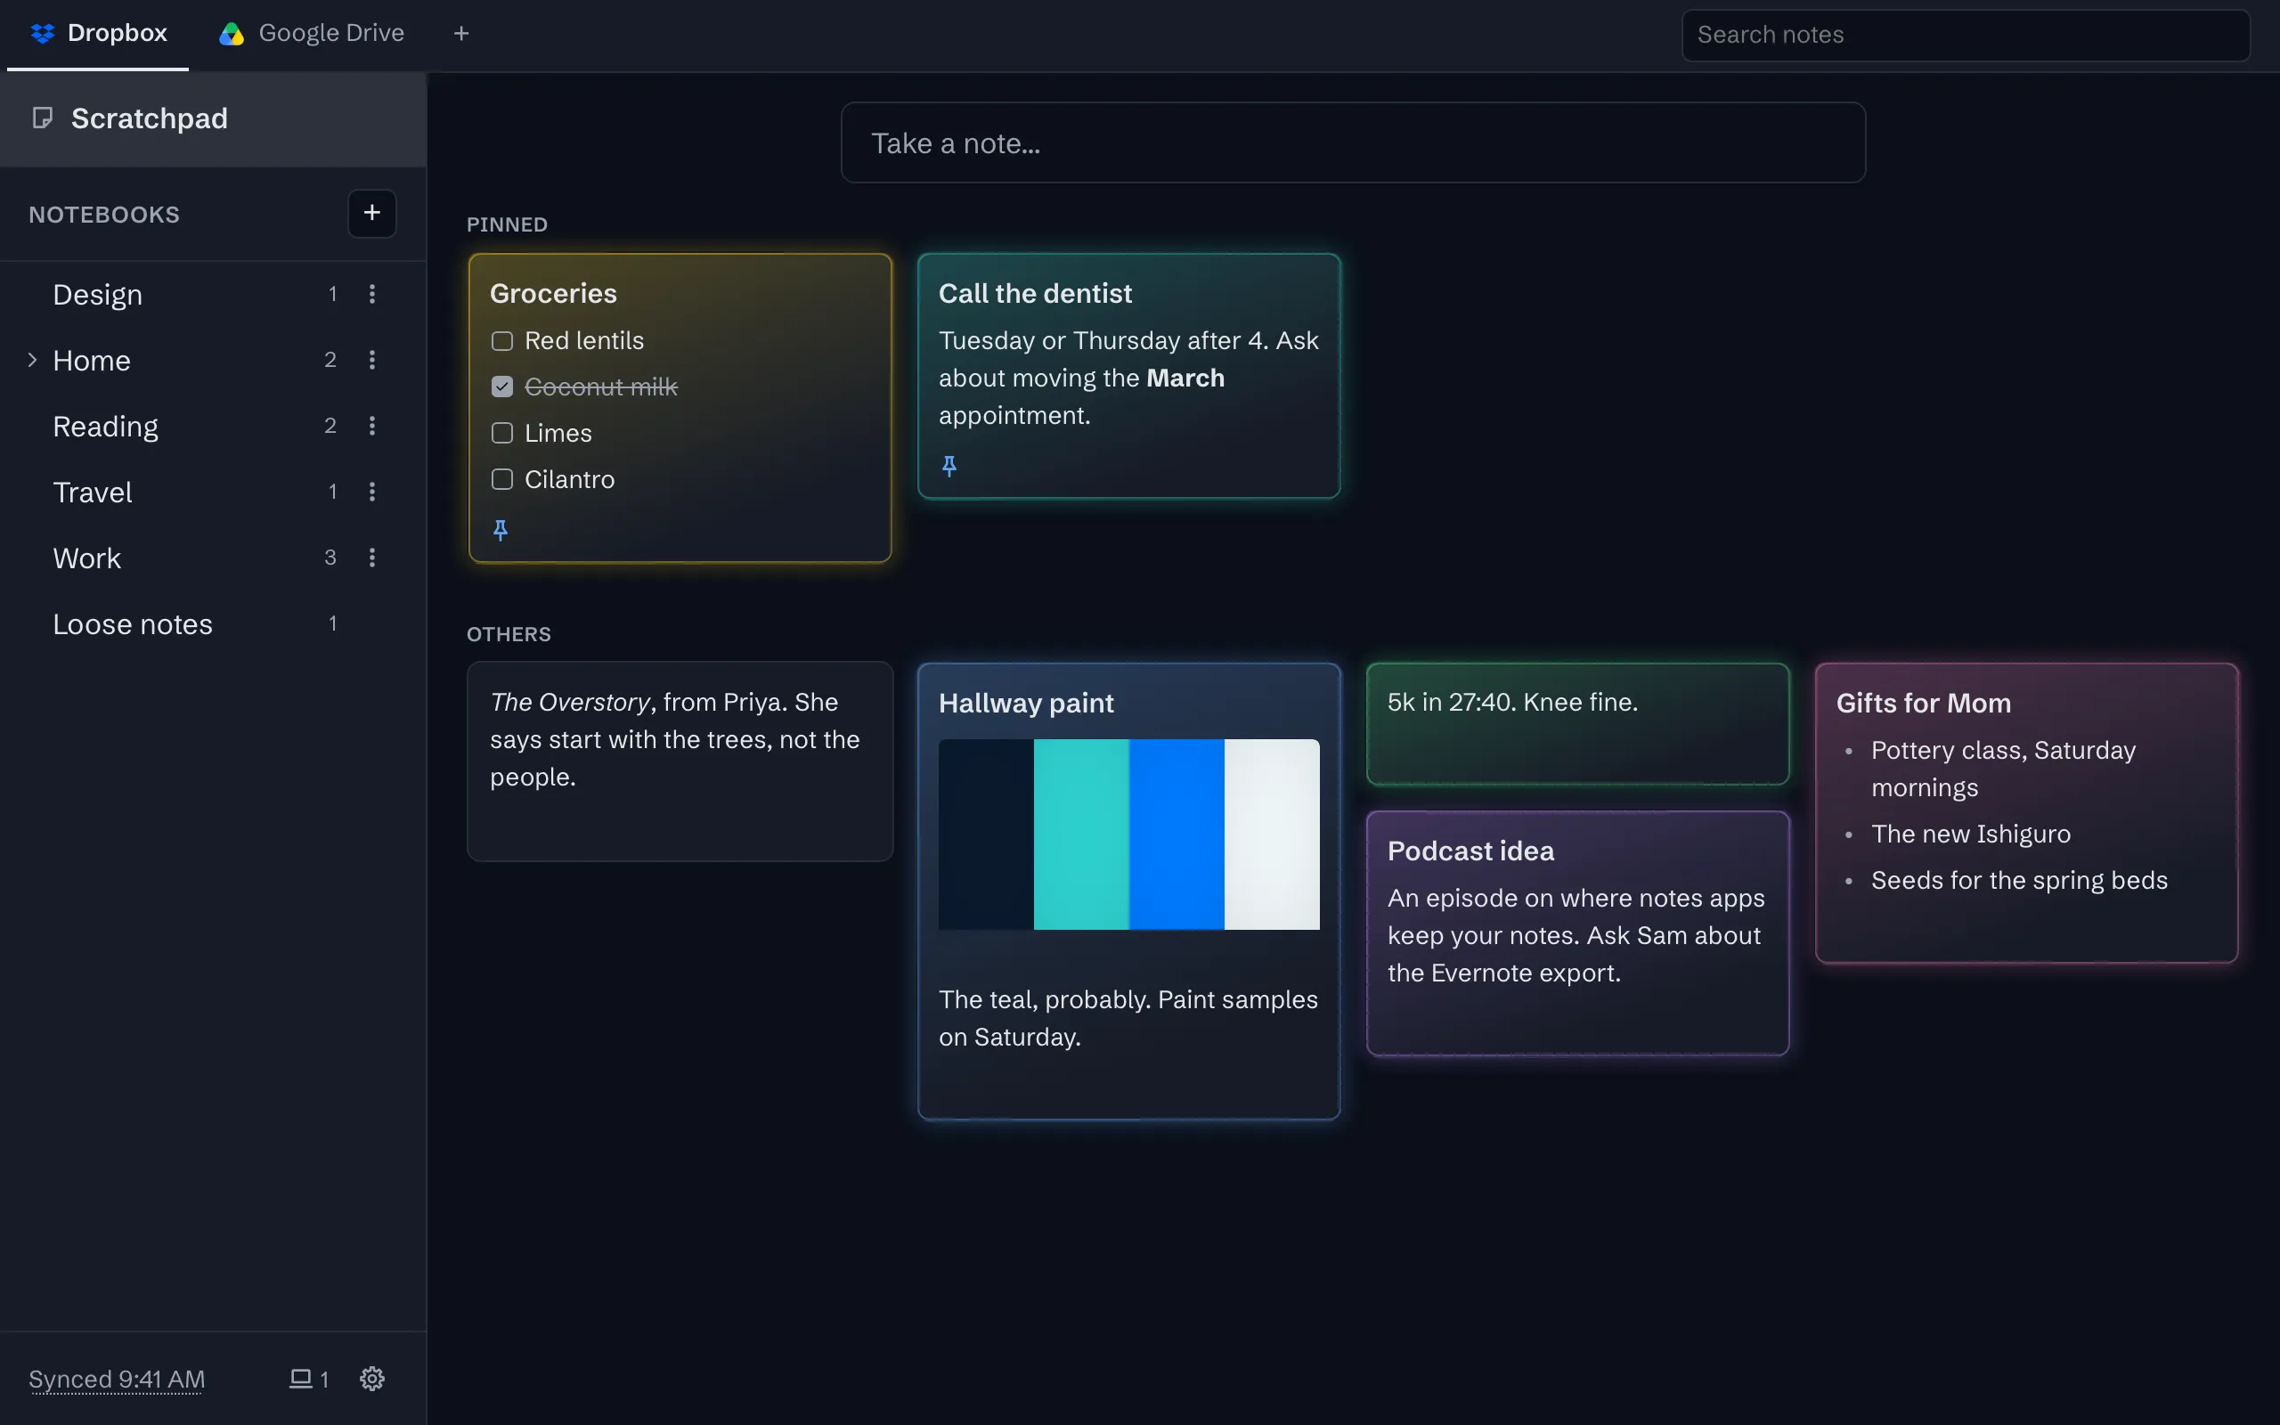Viewport: 2280px width, 1425px height.
Task: Open the 5k in 27:40 note
Action: 1578,724
